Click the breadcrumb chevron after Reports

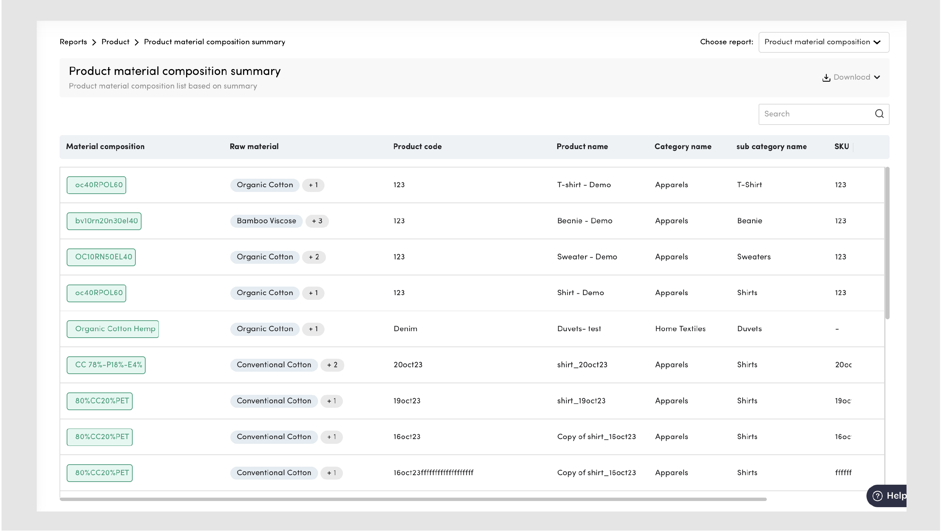(94, 43)
